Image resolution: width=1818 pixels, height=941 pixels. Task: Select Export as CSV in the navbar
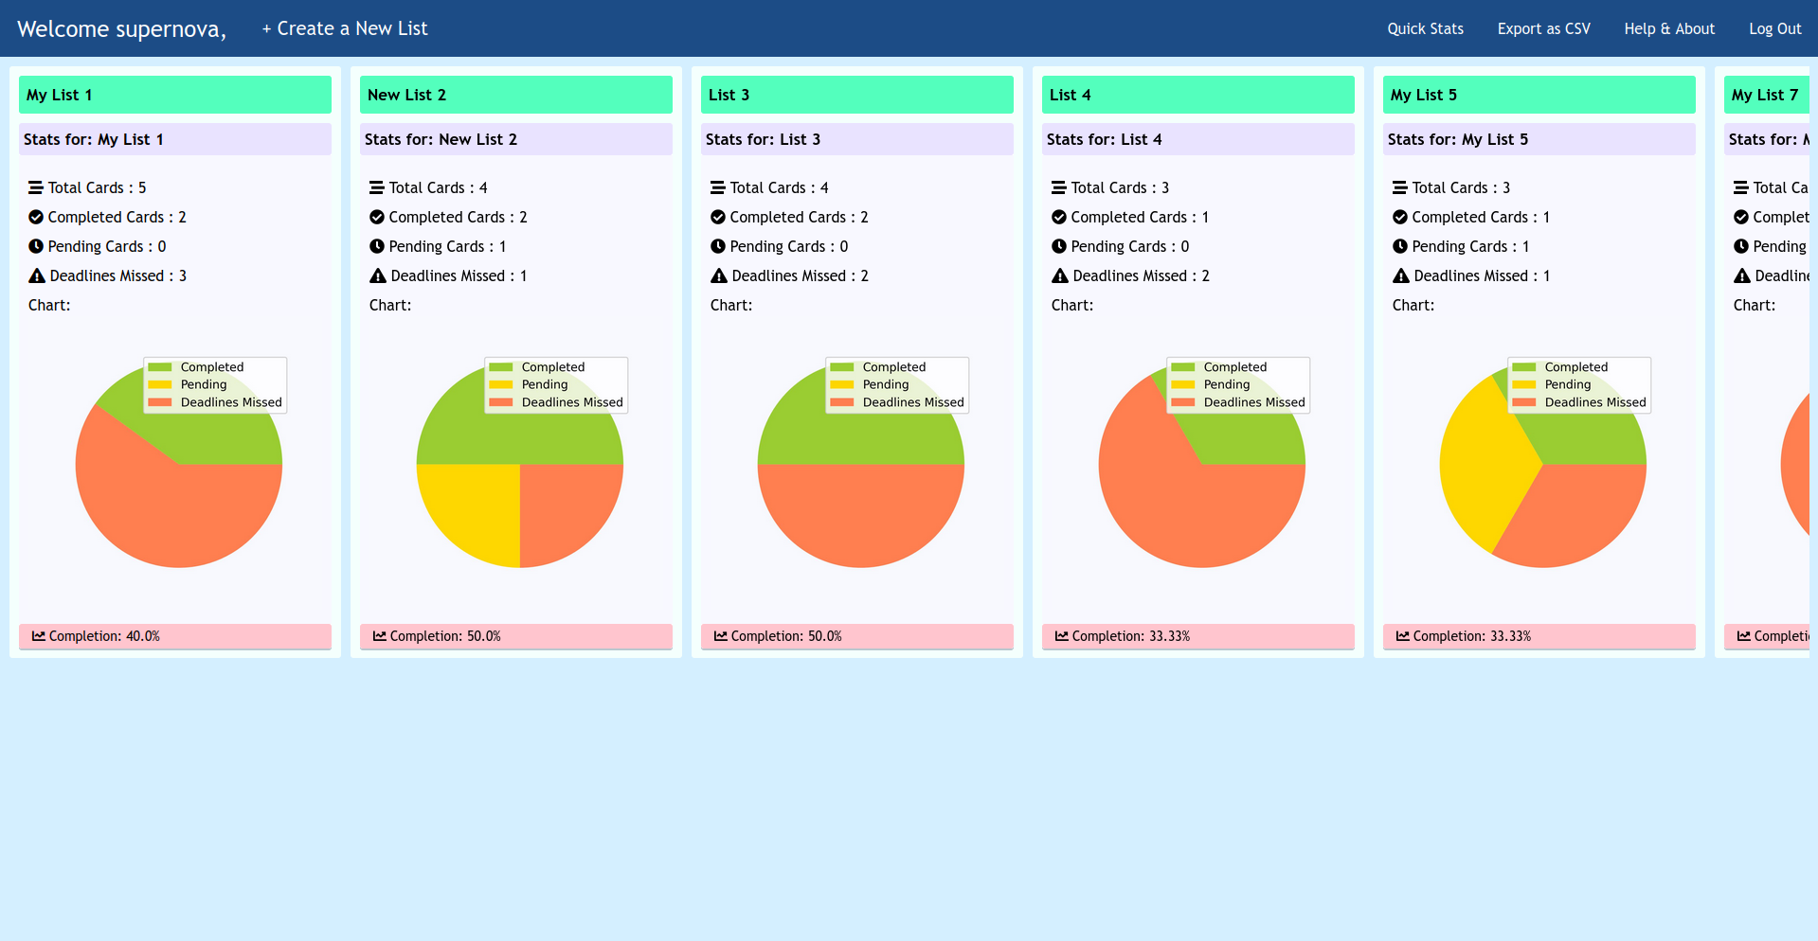click(x=1543, y=28)
